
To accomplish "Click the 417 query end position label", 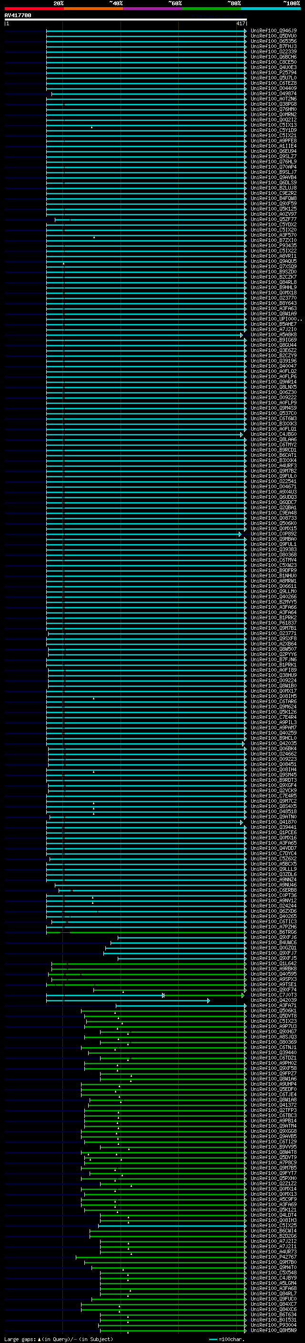I will tap(240, 23).
